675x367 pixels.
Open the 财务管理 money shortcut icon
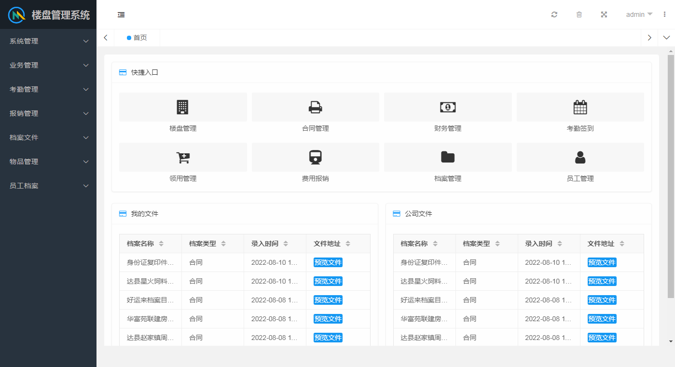448,107
